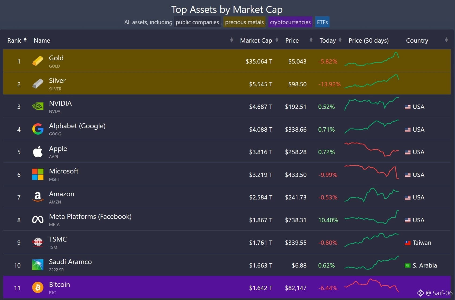
Task: Click the gold bar icon
Action: (38, 61)
